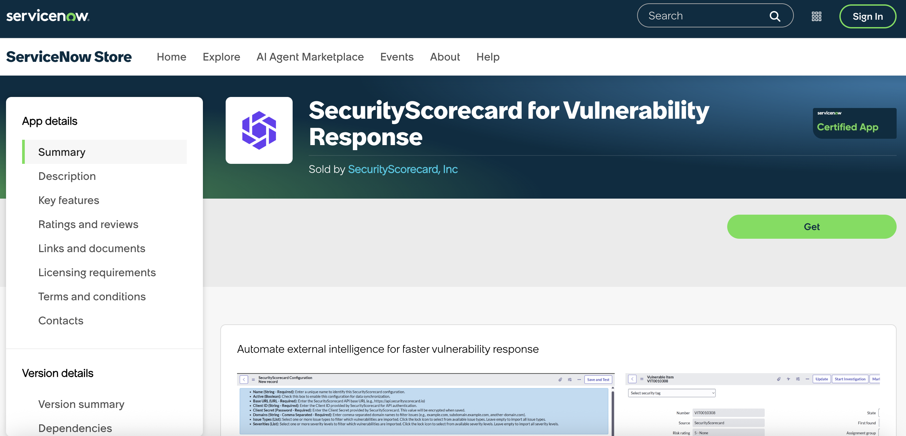Image resolution: width=906 pixels, height=436 pixels.
Task: Open Select security tag dropdown
Action: (671, 393)
